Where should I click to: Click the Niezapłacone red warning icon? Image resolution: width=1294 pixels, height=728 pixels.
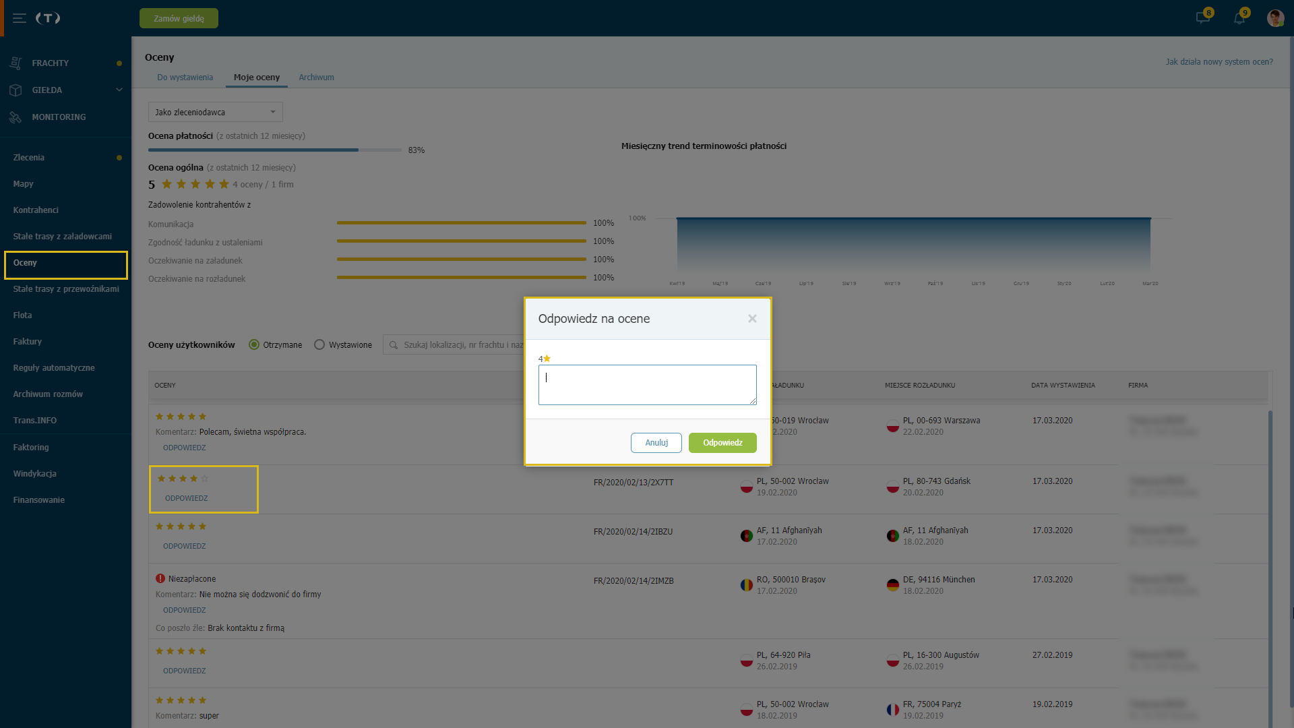[160, 578]
